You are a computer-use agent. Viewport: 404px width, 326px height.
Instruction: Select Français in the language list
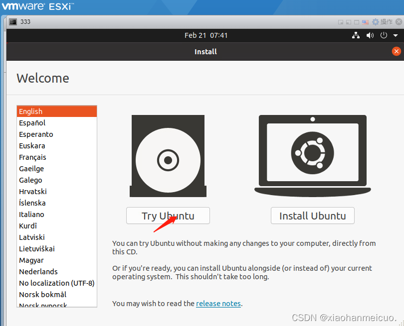click(57, 157)
